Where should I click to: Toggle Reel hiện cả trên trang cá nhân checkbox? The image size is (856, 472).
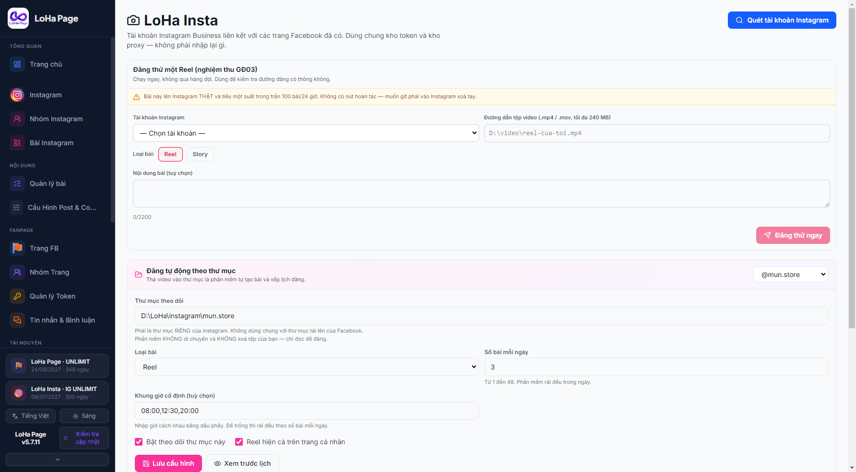point(239,442)
